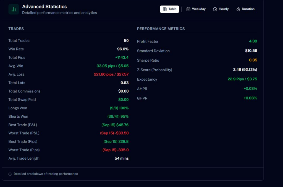
Task: Click the Win Rate value 96.0%
Action: coord(123,49)
